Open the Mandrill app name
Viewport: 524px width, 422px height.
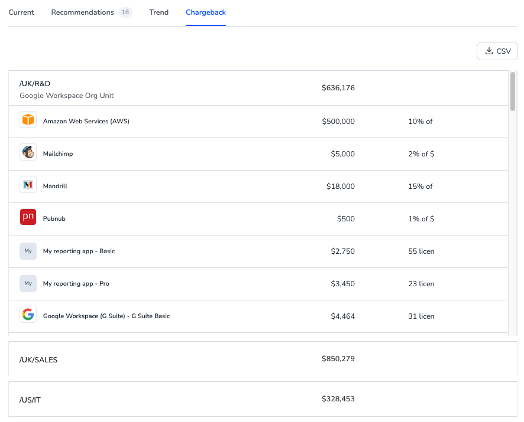(55, 186)
